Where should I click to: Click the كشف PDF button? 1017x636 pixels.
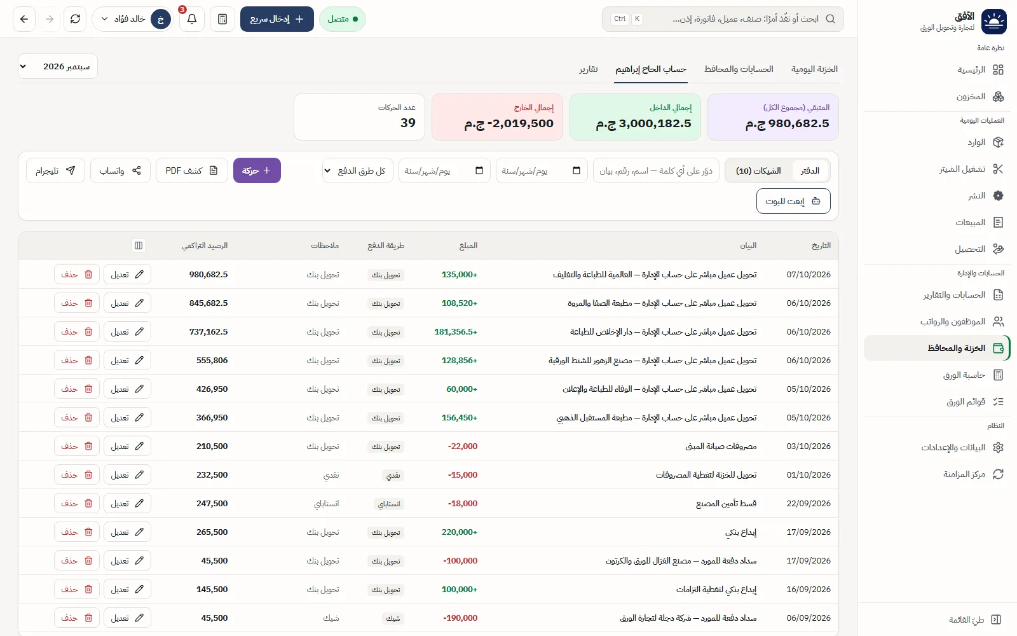(191, 170)
